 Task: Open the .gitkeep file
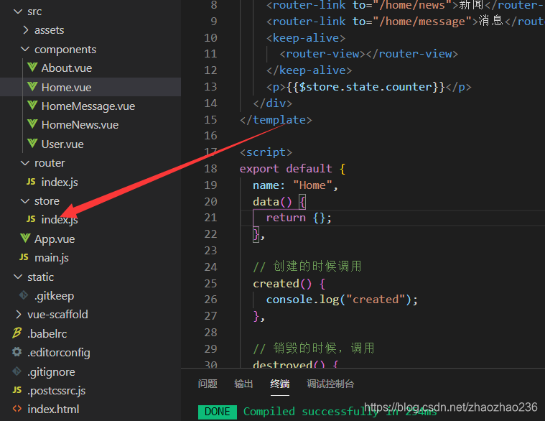tap(55, 296)
